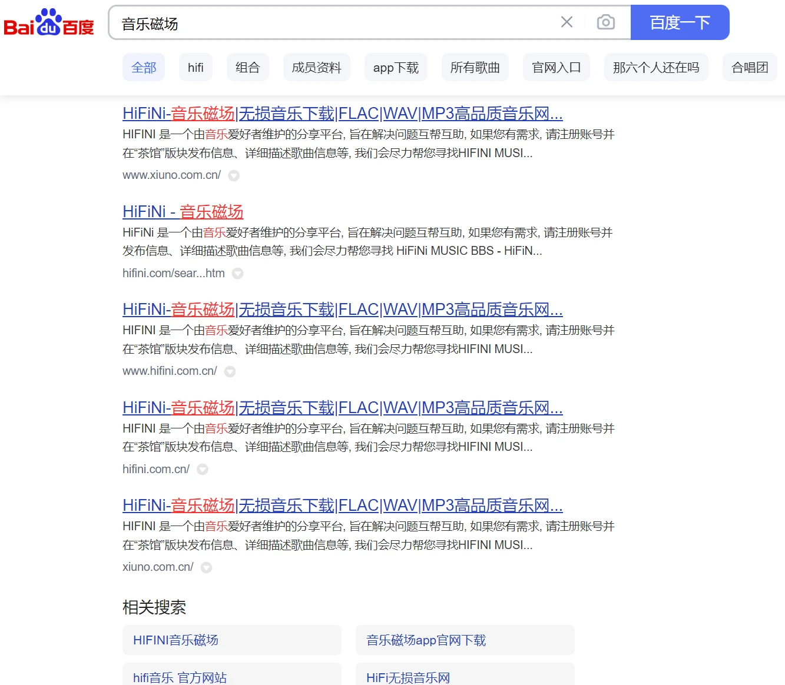Open the HiFiNi - 音乐磁场 result link
Screen dimensions: 785x685
tap(183, 211)
